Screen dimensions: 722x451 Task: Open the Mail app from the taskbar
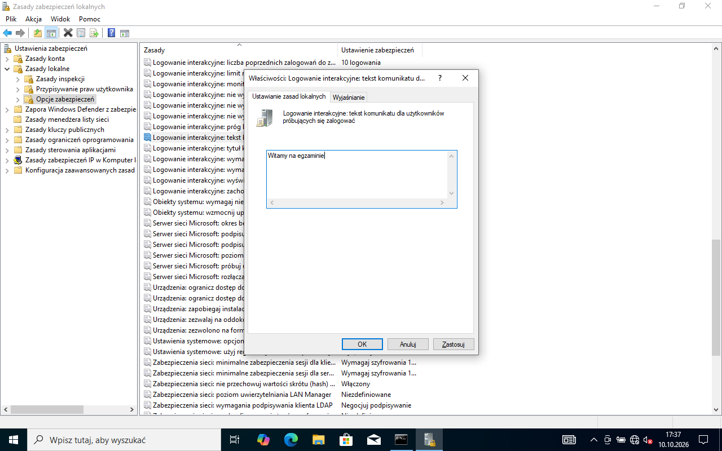tap(373, 440)
